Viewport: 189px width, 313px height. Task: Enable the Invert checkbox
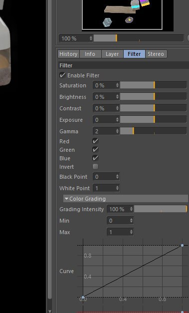(x=95, y=166)
